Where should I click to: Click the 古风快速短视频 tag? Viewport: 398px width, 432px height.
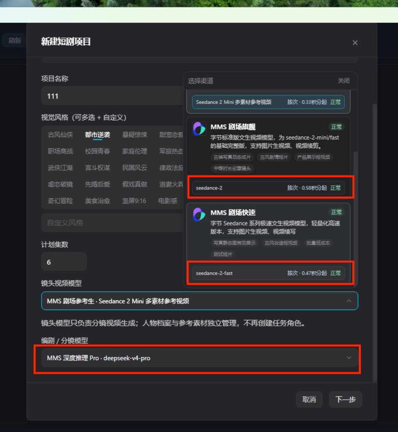coord(281,243)
